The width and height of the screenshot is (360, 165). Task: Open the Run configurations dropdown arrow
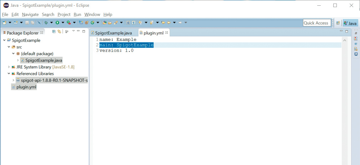[63, 23]
